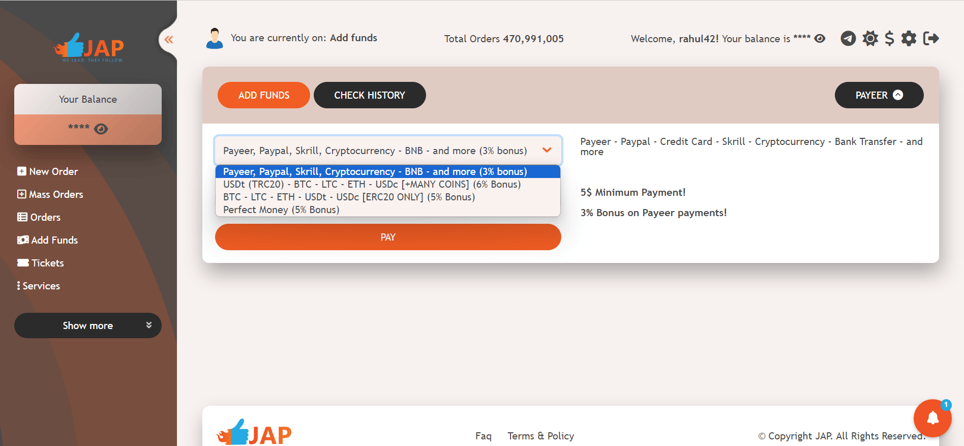Collapse the sidebar with double-arrow icon

tap(169, 40)
